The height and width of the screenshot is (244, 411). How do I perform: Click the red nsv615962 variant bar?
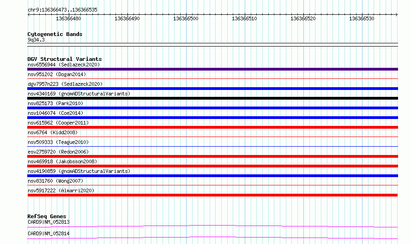point(212,127)
